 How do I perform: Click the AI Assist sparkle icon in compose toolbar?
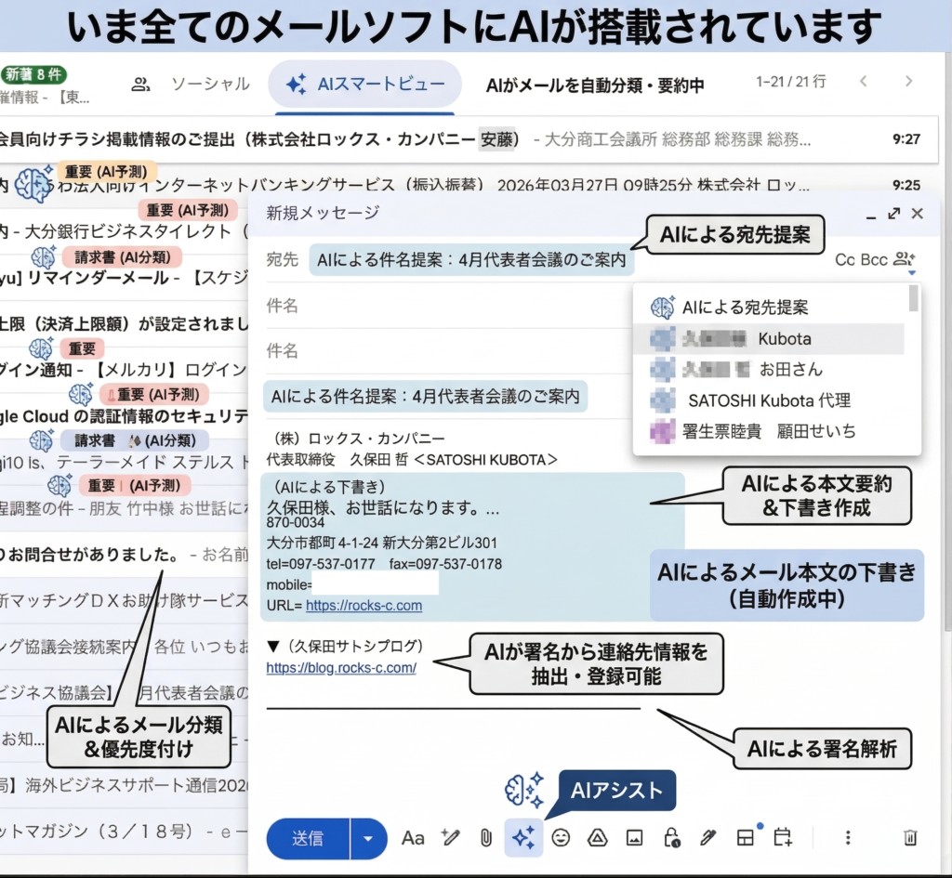click(523, 838)
